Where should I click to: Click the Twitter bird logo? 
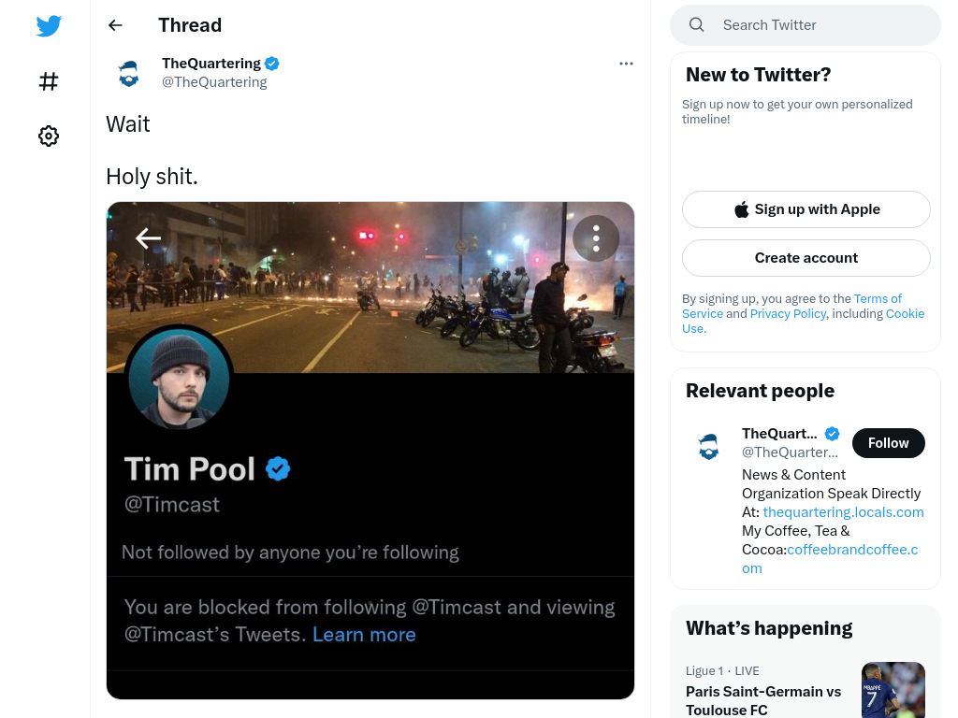(49, 25)
